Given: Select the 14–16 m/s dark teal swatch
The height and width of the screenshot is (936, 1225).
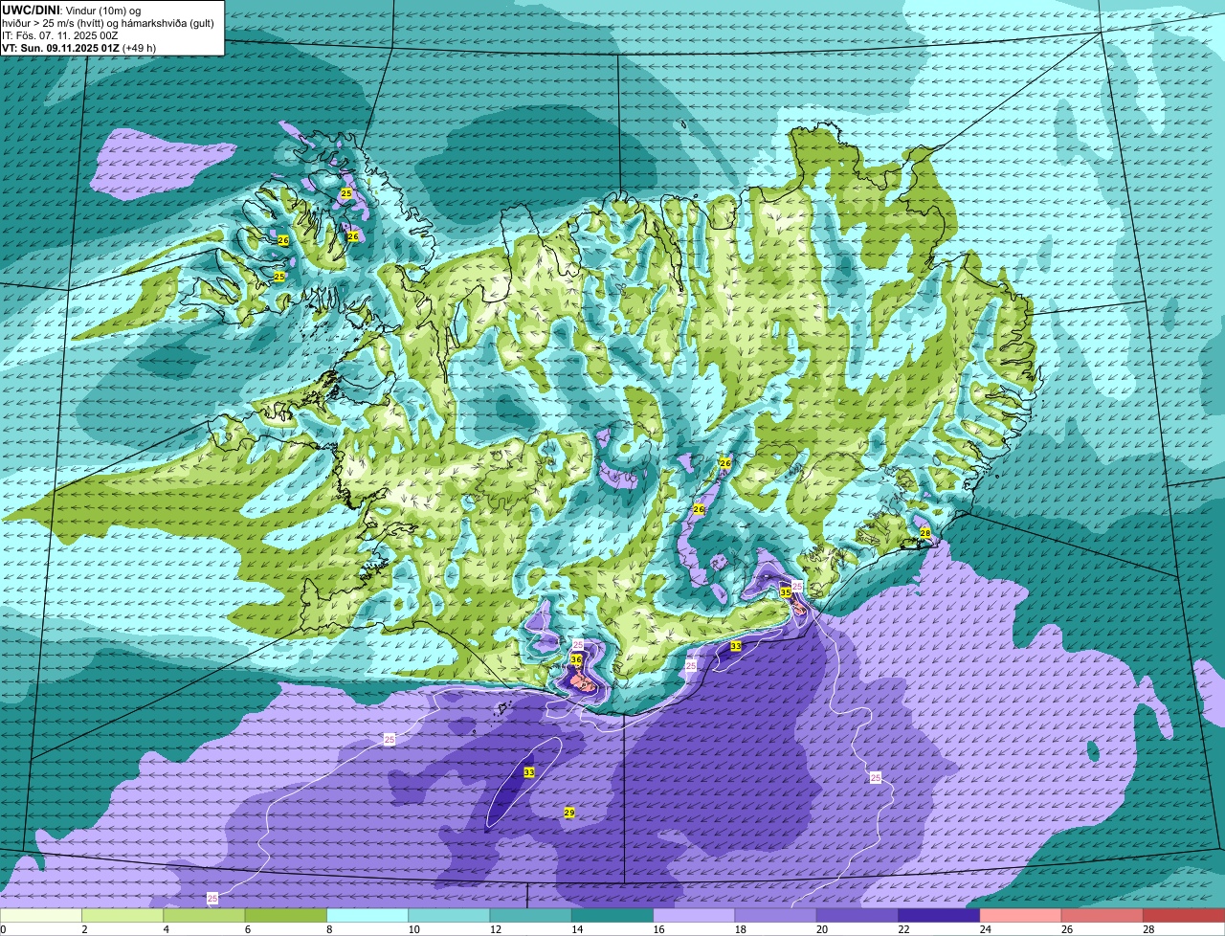Looking at the screenshot, I should point(612,916).
